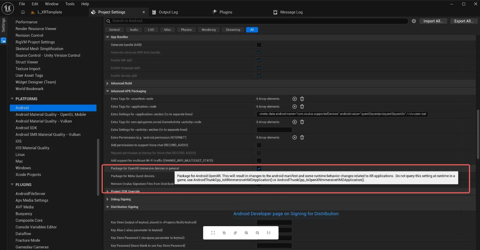Collapse the Distribution Signing section
This screenshot has height=250, width=480.
[108, 207]
